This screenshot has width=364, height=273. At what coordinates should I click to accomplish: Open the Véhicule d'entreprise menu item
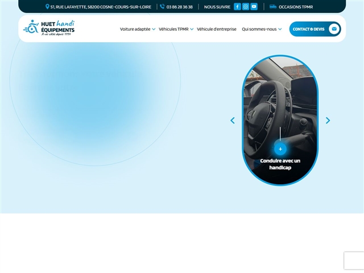pos(217,29)
